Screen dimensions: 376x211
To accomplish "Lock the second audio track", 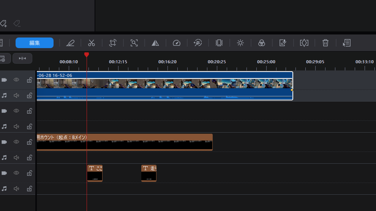I will 29,127.
